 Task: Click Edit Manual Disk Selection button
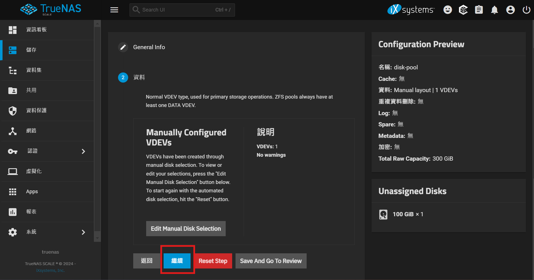pos(186,229)
